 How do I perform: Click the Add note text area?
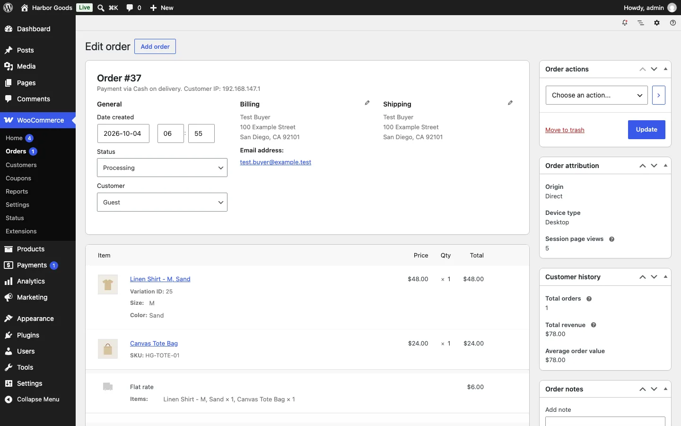coord(605,421)
